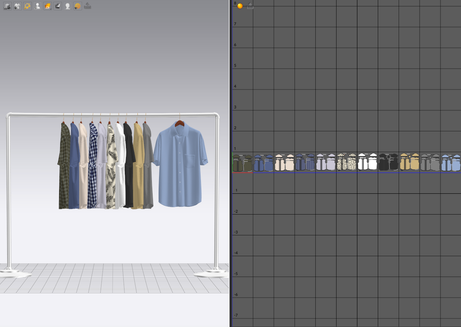The image size is (461, 327).
Task: Select the light blue shirt UV tile
Action: click(451, 162)
